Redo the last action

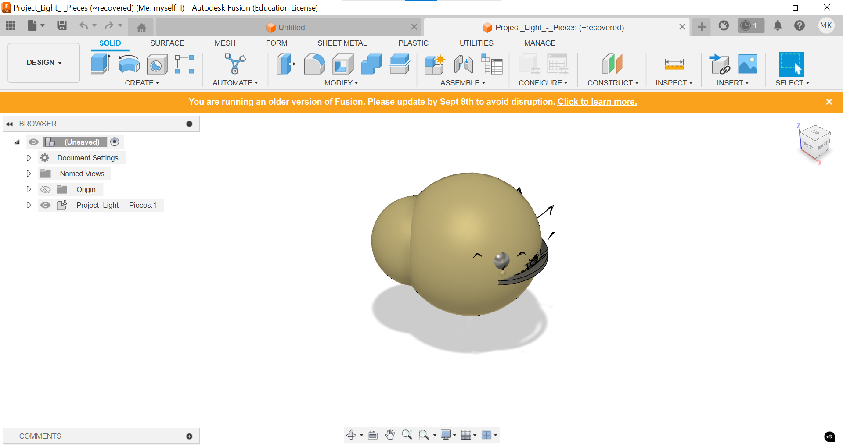tap(109, 26)
